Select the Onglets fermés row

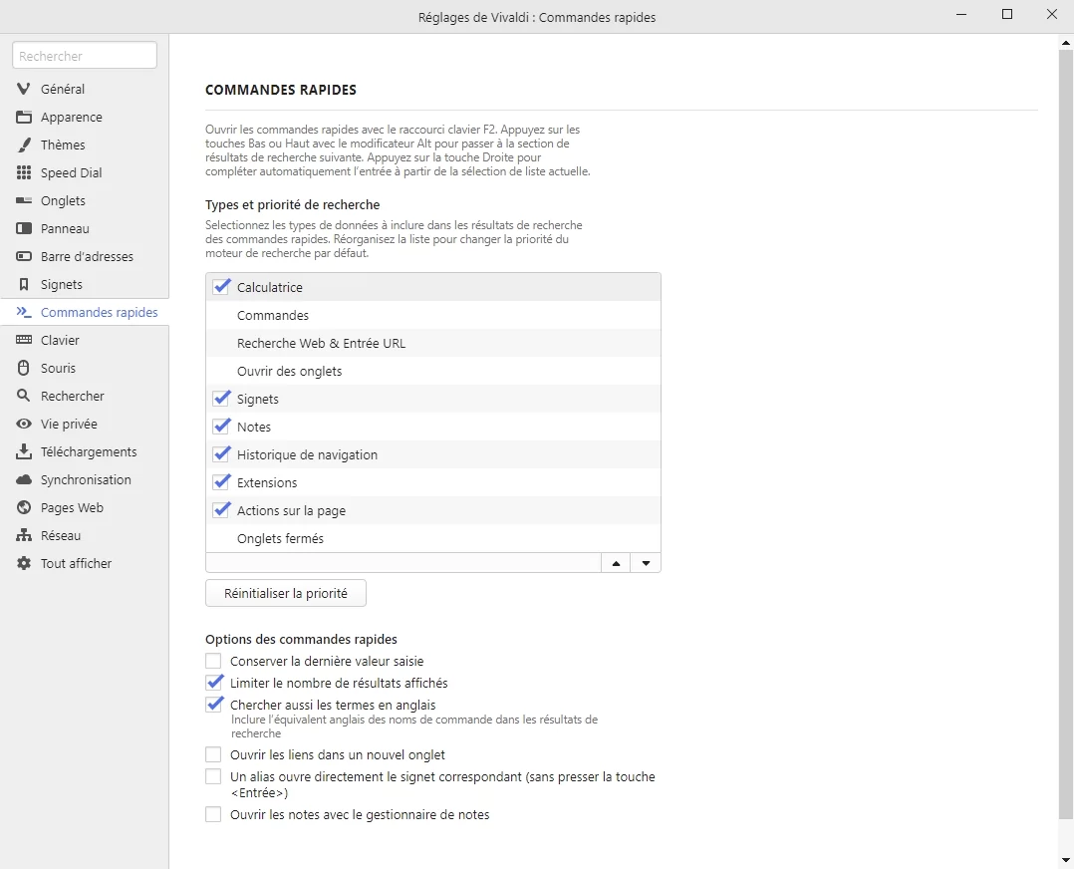(x=432, y=539)
